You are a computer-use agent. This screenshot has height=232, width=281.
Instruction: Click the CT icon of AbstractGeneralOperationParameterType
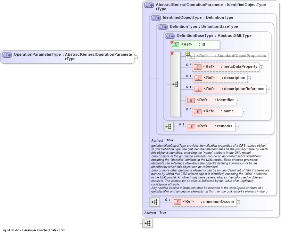(x=149, y=5)
